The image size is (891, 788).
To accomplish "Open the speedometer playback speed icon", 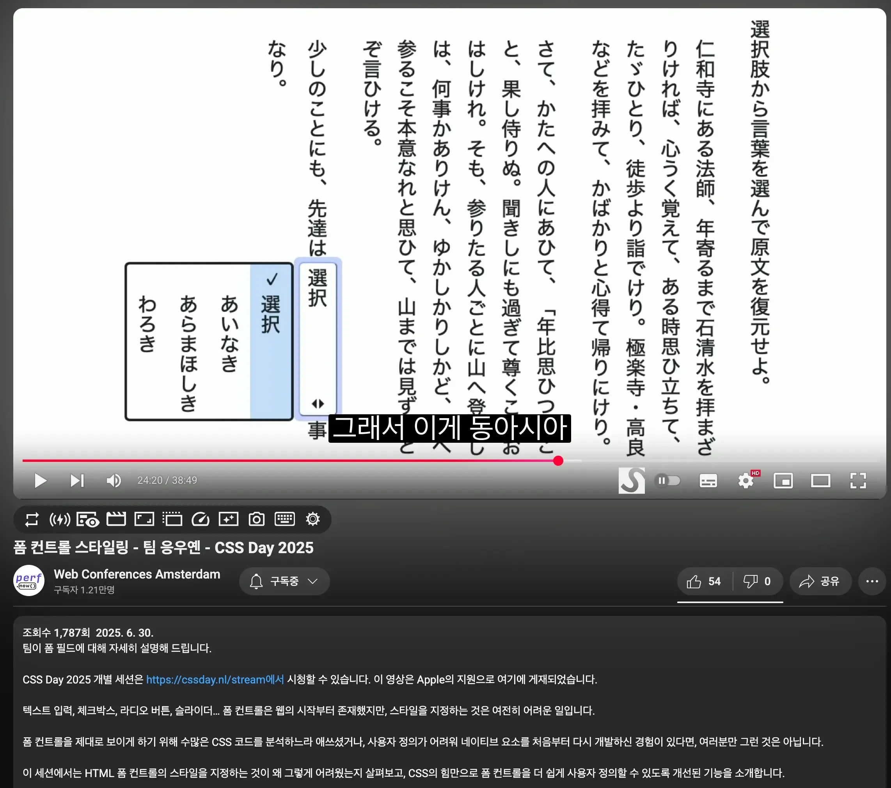I will click(x=201, y=519).
